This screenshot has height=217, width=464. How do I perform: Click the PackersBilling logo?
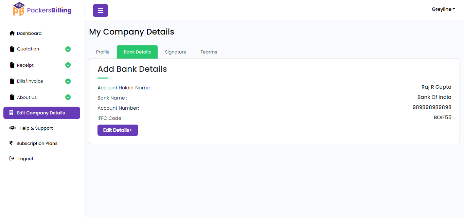tap(42, 10)
